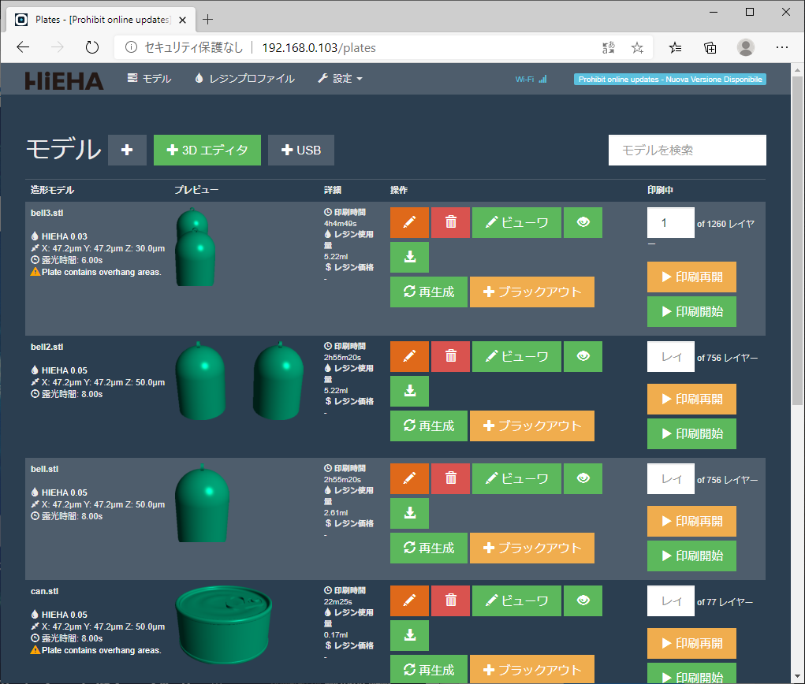
Task: Expand the 設定 dropdown menu
Action: [x=340, y=79]
